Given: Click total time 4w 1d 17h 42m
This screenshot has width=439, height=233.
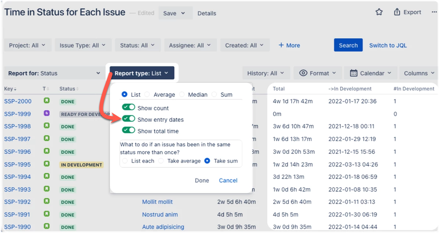Looking at the screenshot, I should coord(293,101).
